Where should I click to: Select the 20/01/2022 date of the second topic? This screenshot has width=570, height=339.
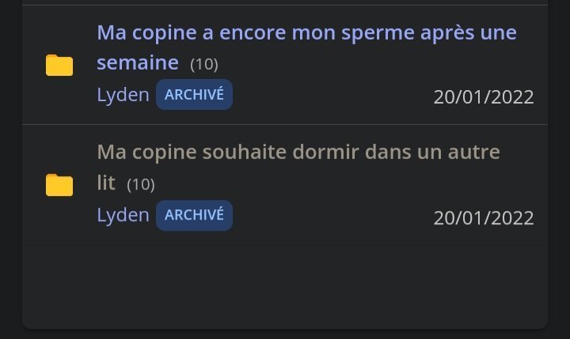pos(484,218)
